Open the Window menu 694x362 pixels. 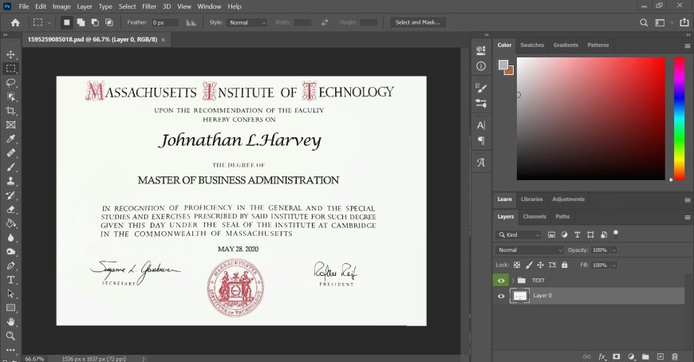click(209, 6)
